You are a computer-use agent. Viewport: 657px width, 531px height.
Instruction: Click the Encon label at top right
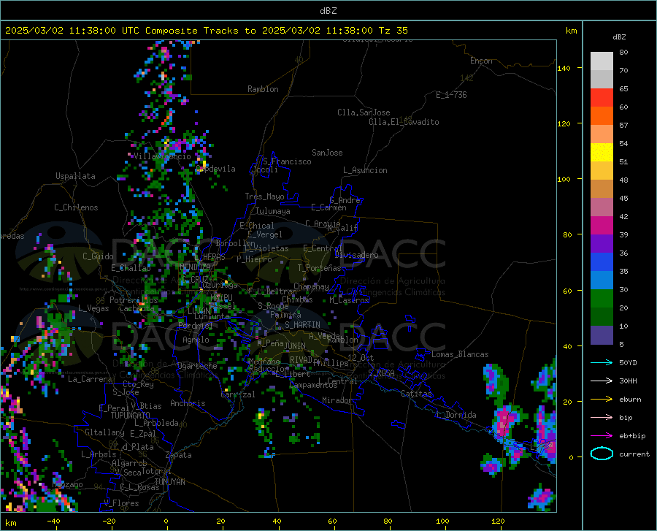click(481, 61)
